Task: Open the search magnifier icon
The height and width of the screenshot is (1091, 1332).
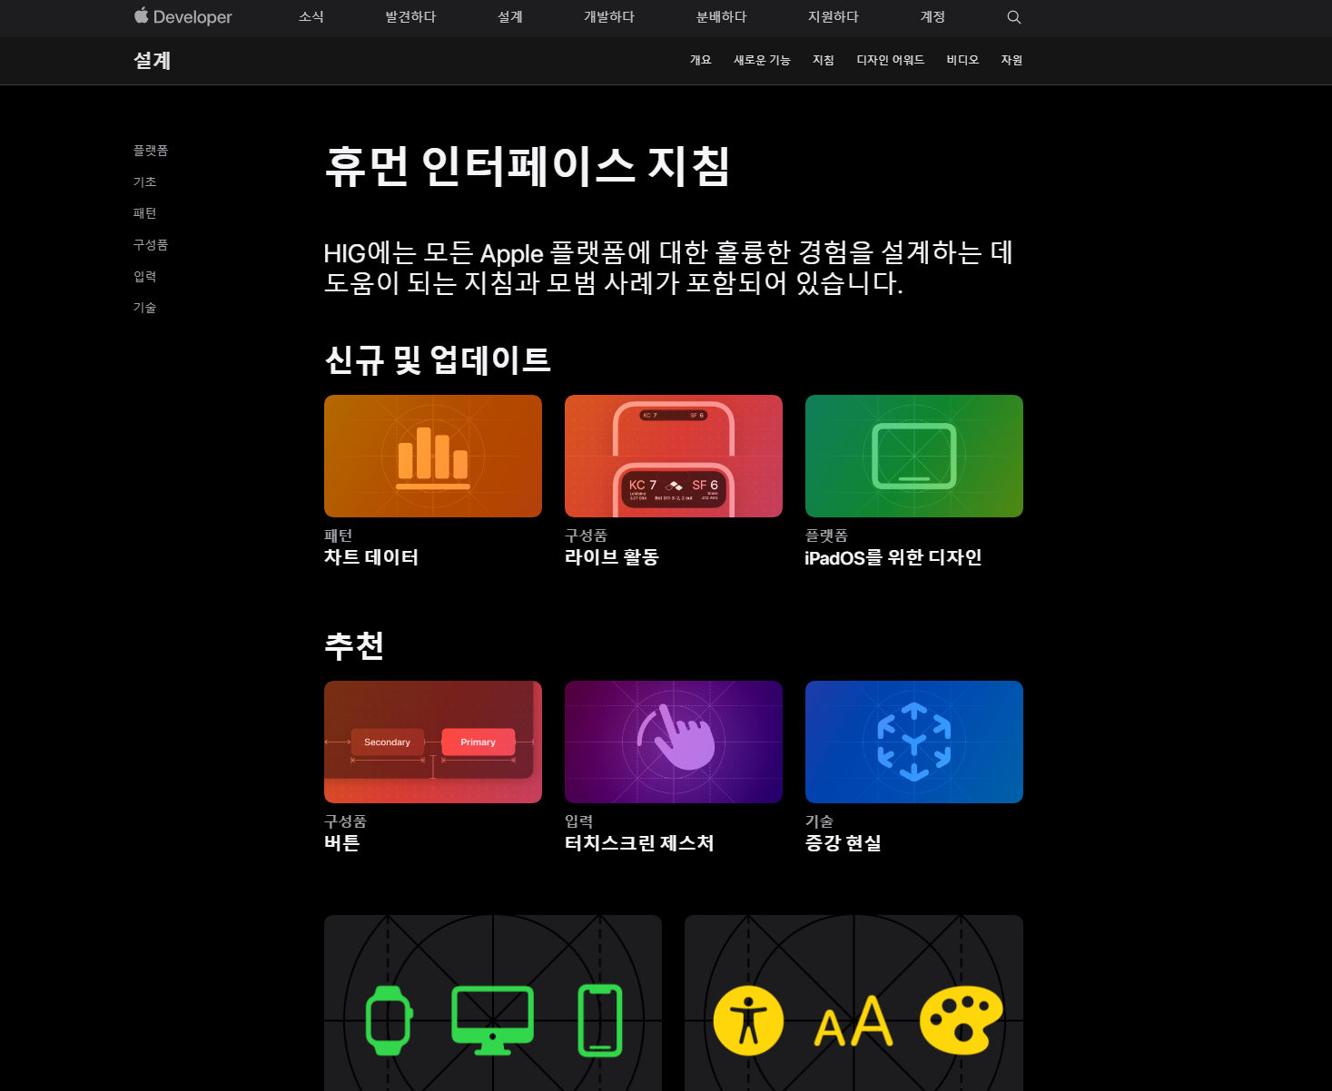Action: (1014, 17)
